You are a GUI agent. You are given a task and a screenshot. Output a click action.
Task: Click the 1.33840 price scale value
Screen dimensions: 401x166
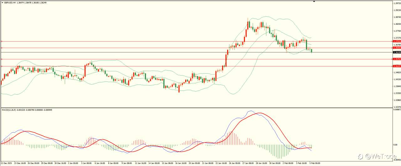[397, 86]
